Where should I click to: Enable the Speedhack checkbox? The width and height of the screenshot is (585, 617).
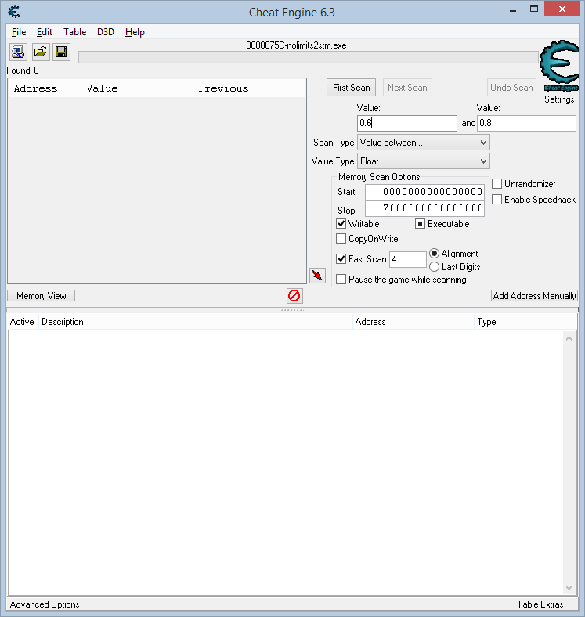[497, 200]
